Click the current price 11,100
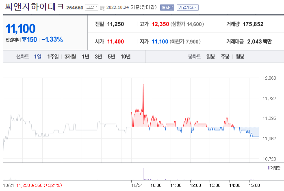Viewport: 284px width, 191px height. pos(20,28)
